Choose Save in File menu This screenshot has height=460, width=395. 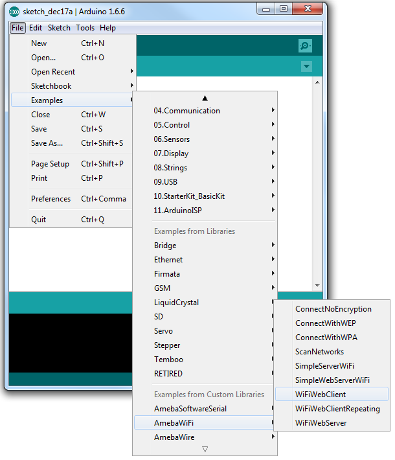(x=72, y=129)
